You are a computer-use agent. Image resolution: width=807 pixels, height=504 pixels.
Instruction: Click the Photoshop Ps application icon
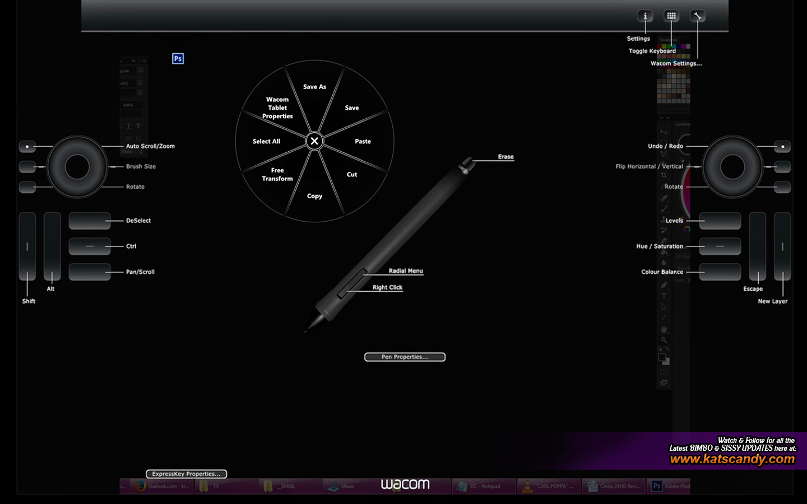pyautogui.click(x=178, y=58)
